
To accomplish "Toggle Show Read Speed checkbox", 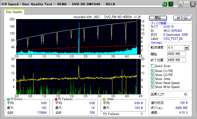I will tap(152, 83).
